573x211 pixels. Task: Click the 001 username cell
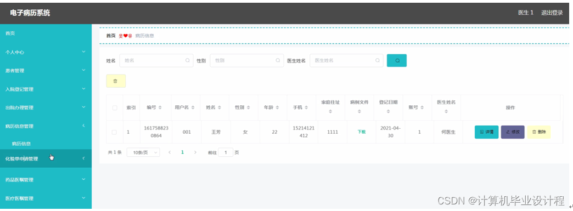click(187, 132)
